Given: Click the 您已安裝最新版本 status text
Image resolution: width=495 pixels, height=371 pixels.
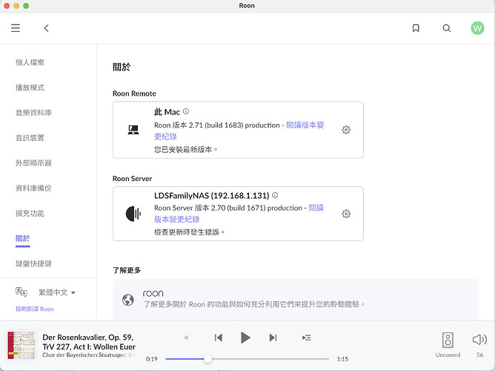Looking at the screenshot, I should coord(185,149).
